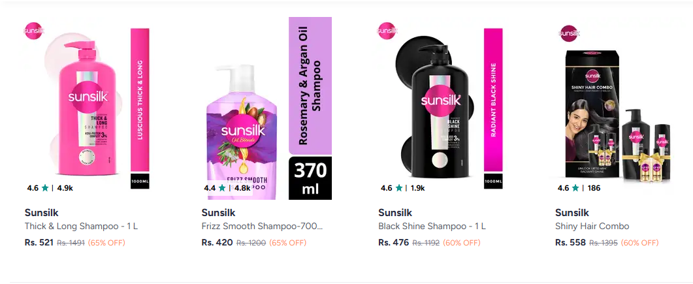Click the 370 ml size badge
Viewport: 693px width, 284px height.
click(x=310, y=178)
